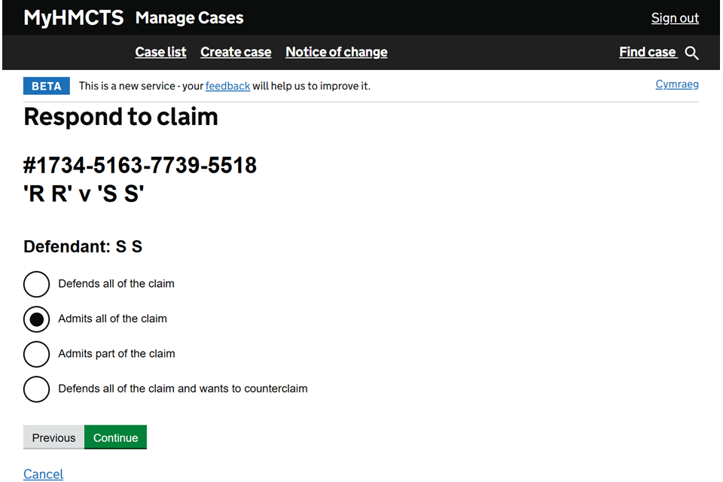Open the feedback link in banner
Image resolution: width=723 pixels, height=482 pixels.
[227, 86]
